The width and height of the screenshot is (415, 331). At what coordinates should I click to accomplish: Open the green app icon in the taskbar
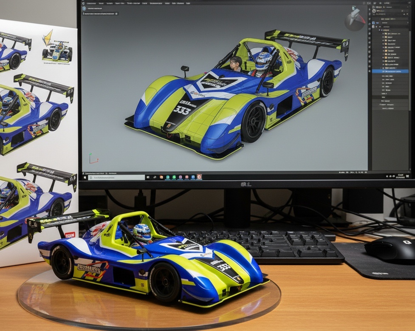(x=174, y=178)
